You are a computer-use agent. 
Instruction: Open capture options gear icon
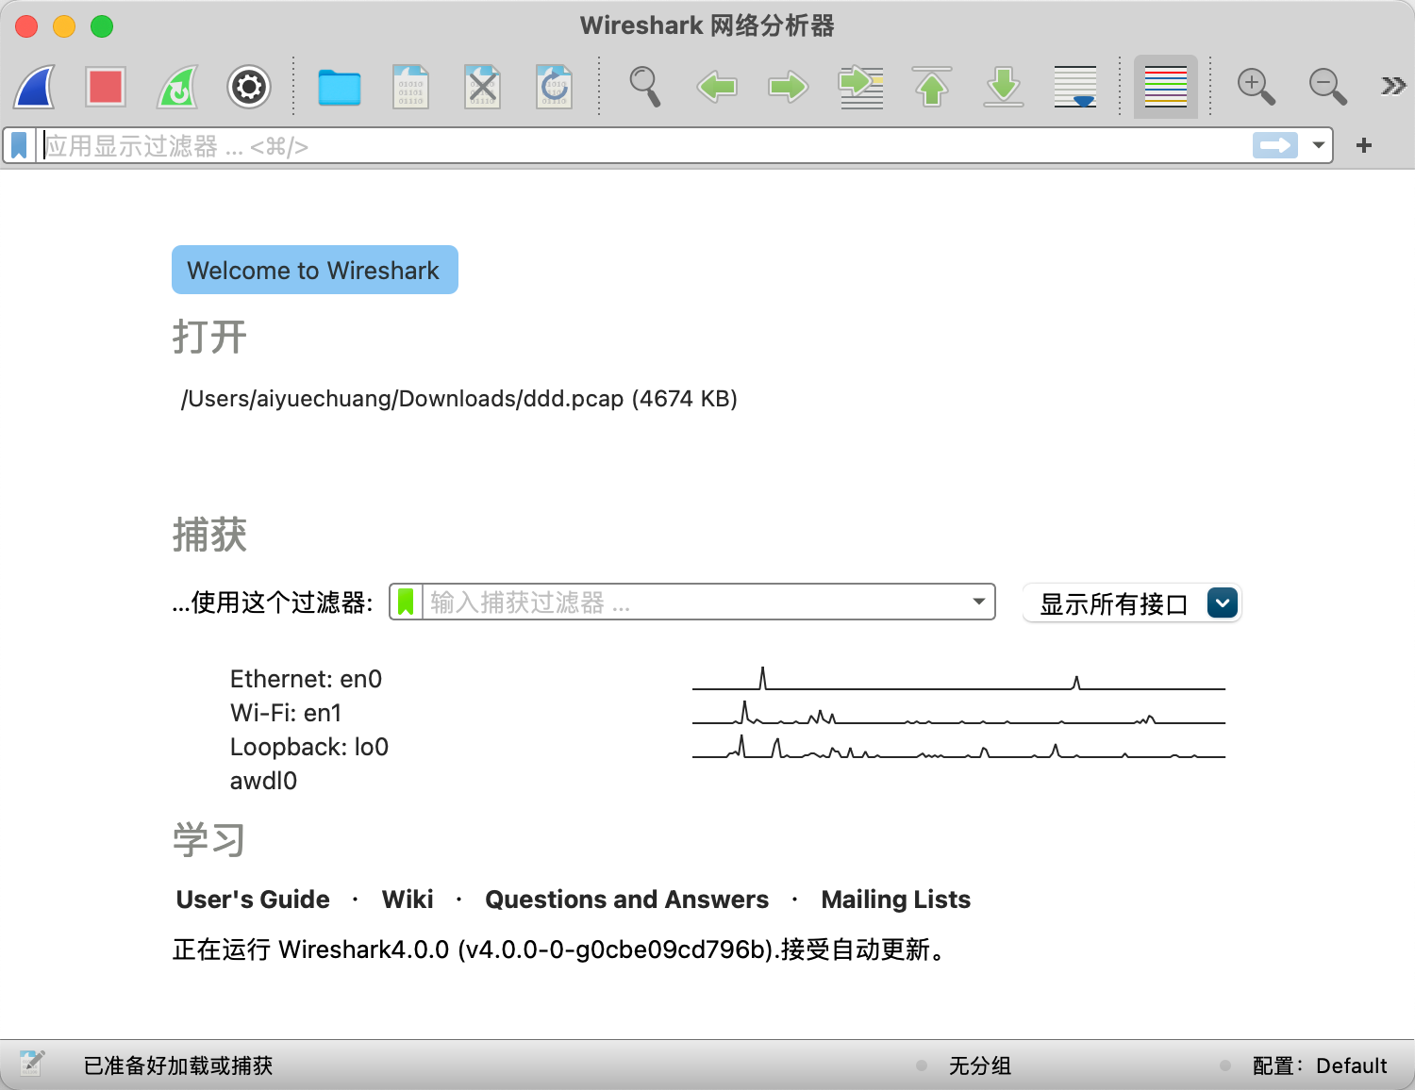[249, 87]
